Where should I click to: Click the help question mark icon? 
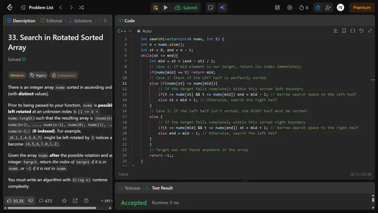coord(86,201)
